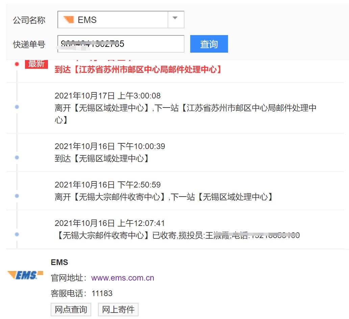Select the tracking number input field
349x319 pixels.
coord(121,44)
